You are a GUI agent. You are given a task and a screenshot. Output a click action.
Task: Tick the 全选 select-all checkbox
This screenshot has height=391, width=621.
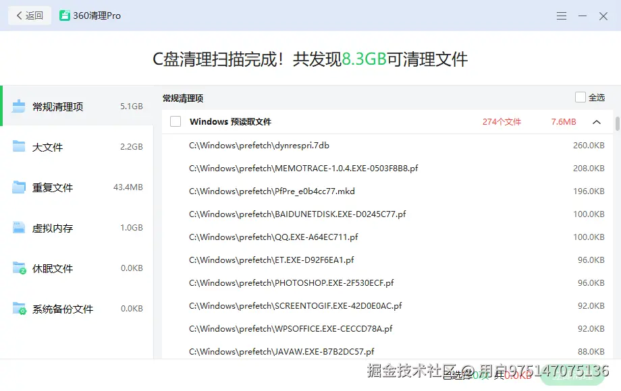580,97
